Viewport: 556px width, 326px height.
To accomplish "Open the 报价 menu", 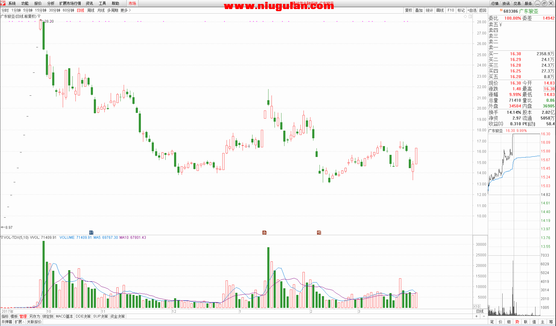I will [x=38, y=3].
